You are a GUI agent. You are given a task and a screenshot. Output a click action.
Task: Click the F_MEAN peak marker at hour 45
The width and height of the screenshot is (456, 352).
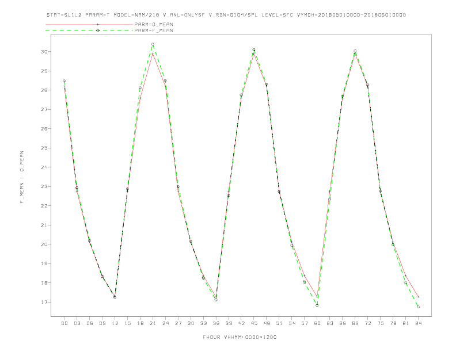click(x=254, y=50)
